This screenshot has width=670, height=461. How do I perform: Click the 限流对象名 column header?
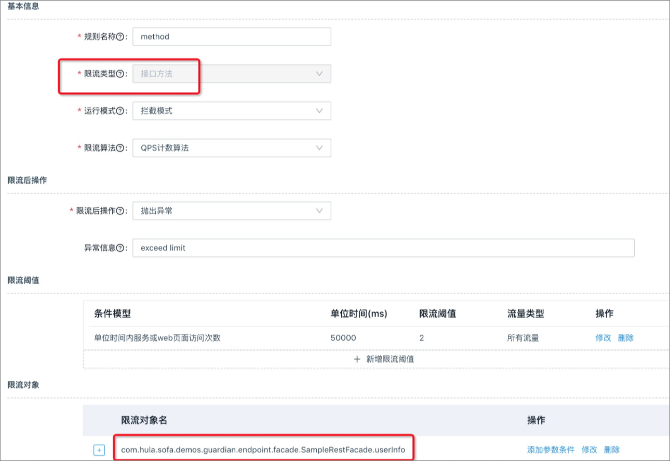click(x=144, y=420)
